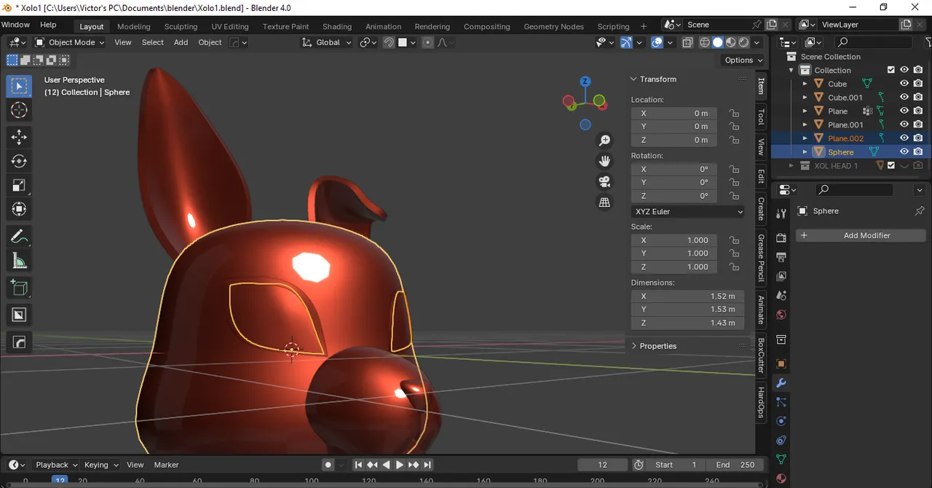Switch to the Modeling workspace tab

pyautogui.click(x=133, y=26)
